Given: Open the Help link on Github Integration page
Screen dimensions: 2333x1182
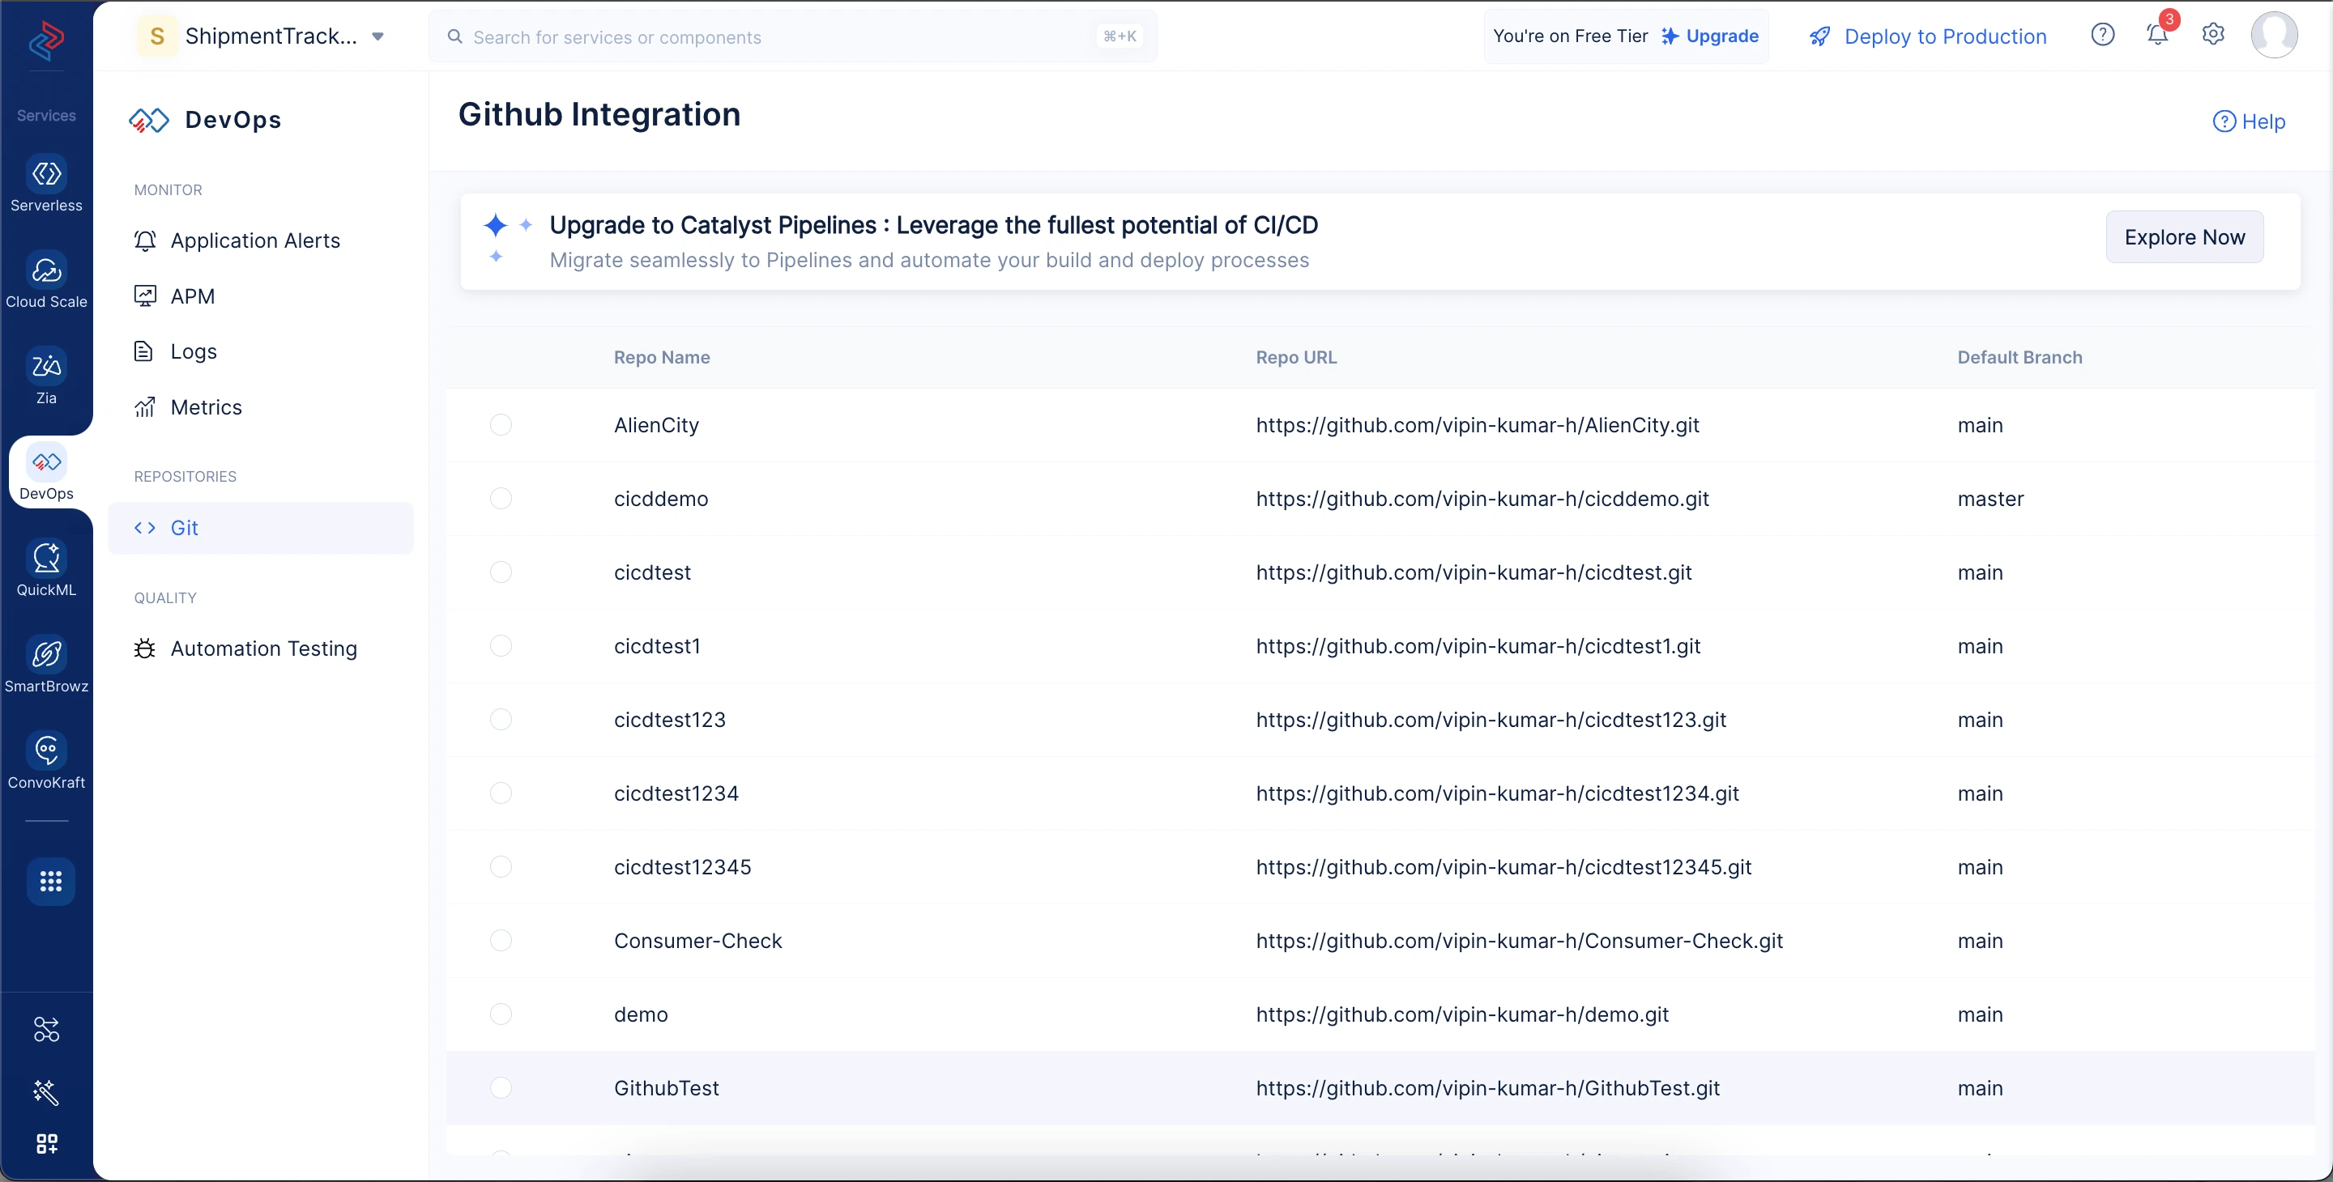Looking at the screenshot, I should pyautogui.click(x=2250, y=121).
